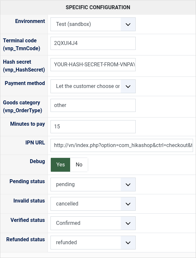This screenshot has width=196, height=258.
Task: Click the Terminal code input field
Action: coord(93,43)
